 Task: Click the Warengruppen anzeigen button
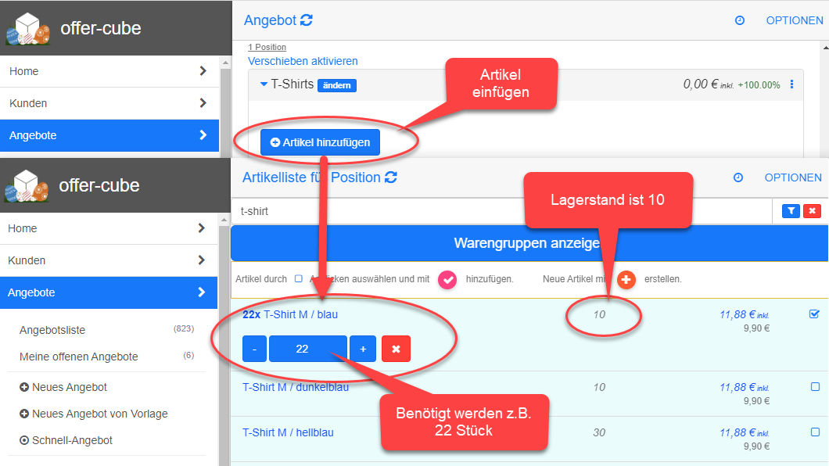tap(529, 243)
